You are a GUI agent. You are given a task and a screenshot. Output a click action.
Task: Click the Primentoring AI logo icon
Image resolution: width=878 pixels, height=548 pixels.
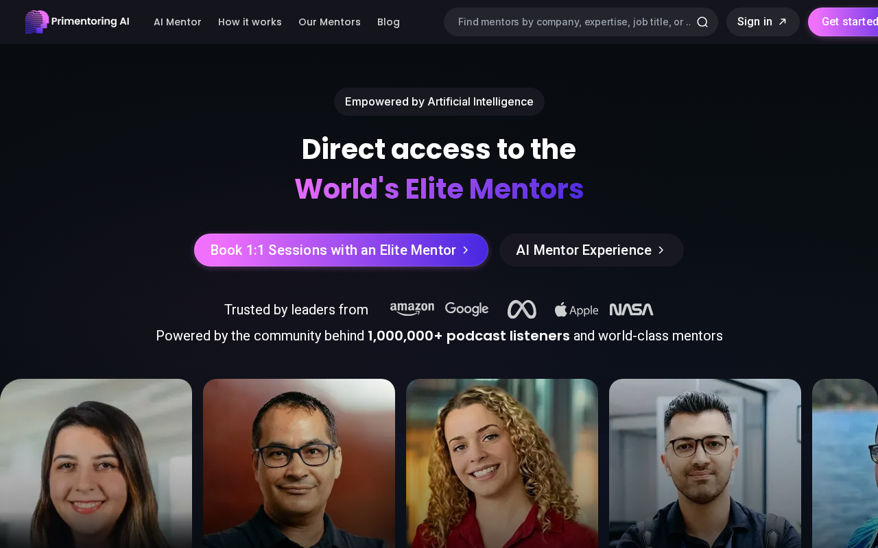click(37, 22)
